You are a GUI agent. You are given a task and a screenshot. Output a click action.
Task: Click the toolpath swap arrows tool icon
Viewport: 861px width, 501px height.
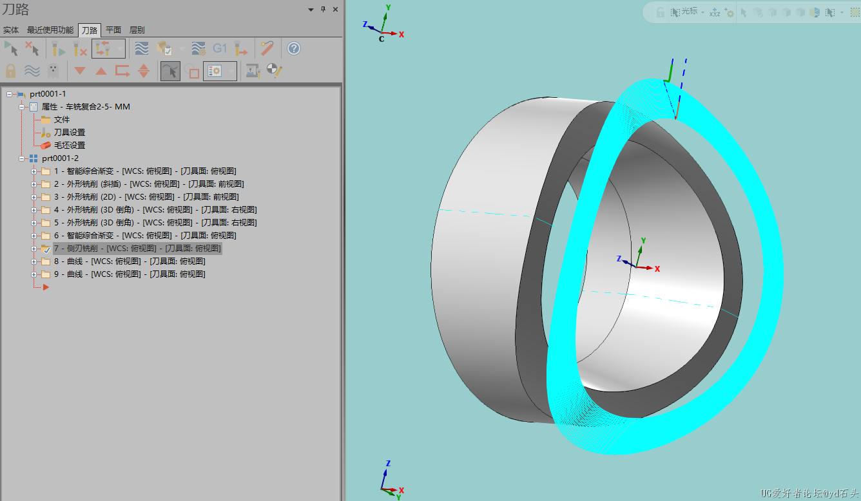pos(102,48)
